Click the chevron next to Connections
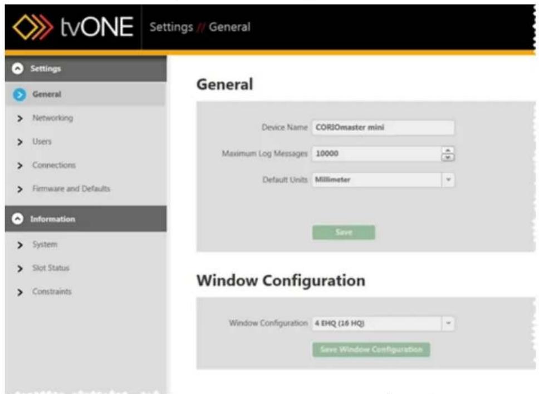 (x=20, y=166)
